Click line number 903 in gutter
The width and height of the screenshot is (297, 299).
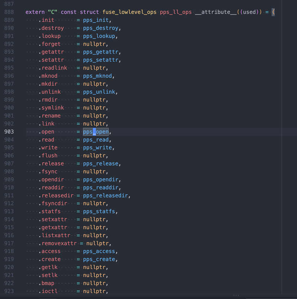click(9, 131)
